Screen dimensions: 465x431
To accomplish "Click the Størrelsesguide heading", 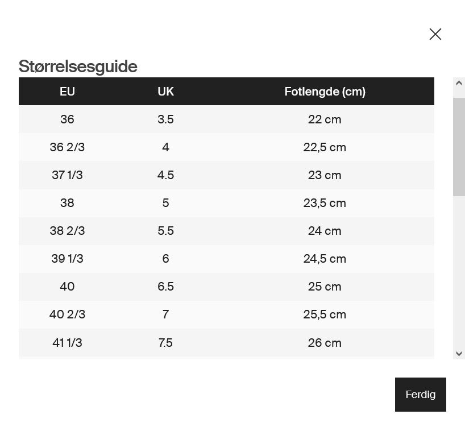I will pyautogui.click(x=78, y=67).
